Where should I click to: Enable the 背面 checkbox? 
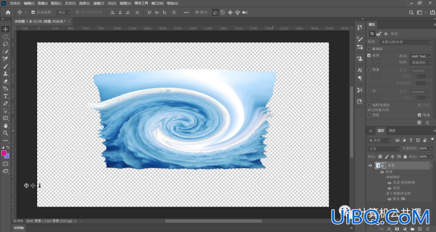pos(369,115)
